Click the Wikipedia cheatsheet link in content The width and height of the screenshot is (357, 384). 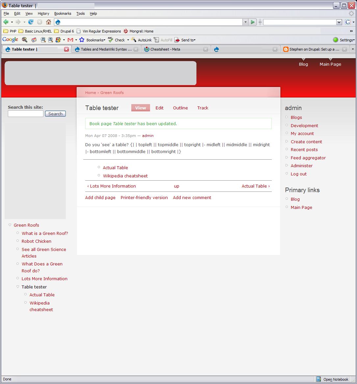pos(125,176)
